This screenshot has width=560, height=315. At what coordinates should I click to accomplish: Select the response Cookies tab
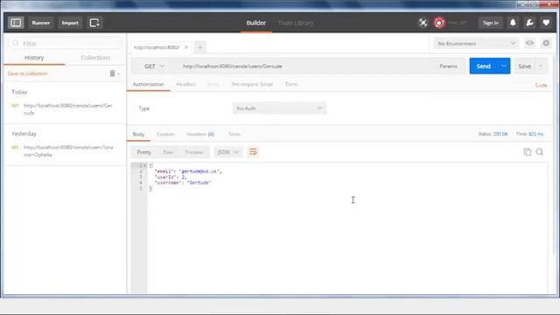pos(165,134)
